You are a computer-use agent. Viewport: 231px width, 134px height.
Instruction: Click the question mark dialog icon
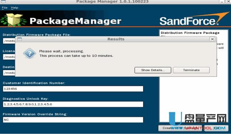[30, 53]
